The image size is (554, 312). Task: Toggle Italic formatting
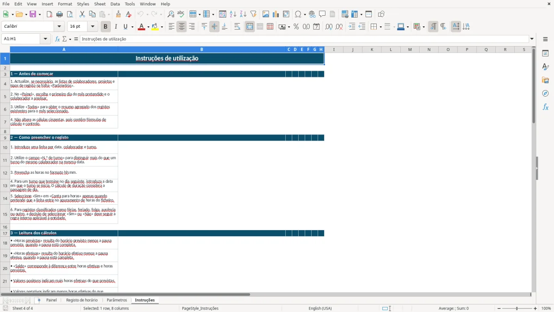pyautogui.click(x=116, y=27)
